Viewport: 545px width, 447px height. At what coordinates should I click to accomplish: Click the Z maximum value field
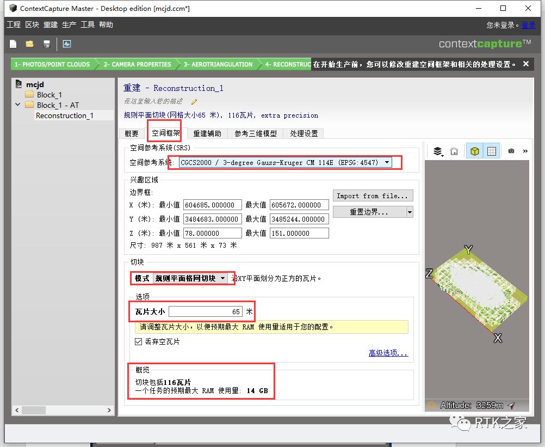tap(299, 233)
